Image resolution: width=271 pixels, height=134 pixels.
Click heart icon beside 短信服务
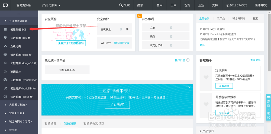tap(206, 77)
